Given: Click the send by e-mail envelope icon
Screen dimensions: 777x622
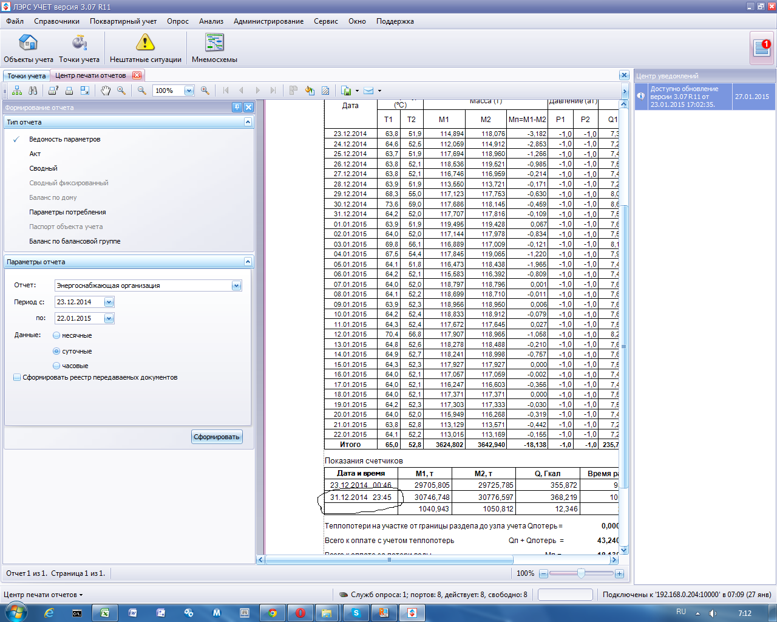Looking at the screenshot, I should (x=368, y=91).
